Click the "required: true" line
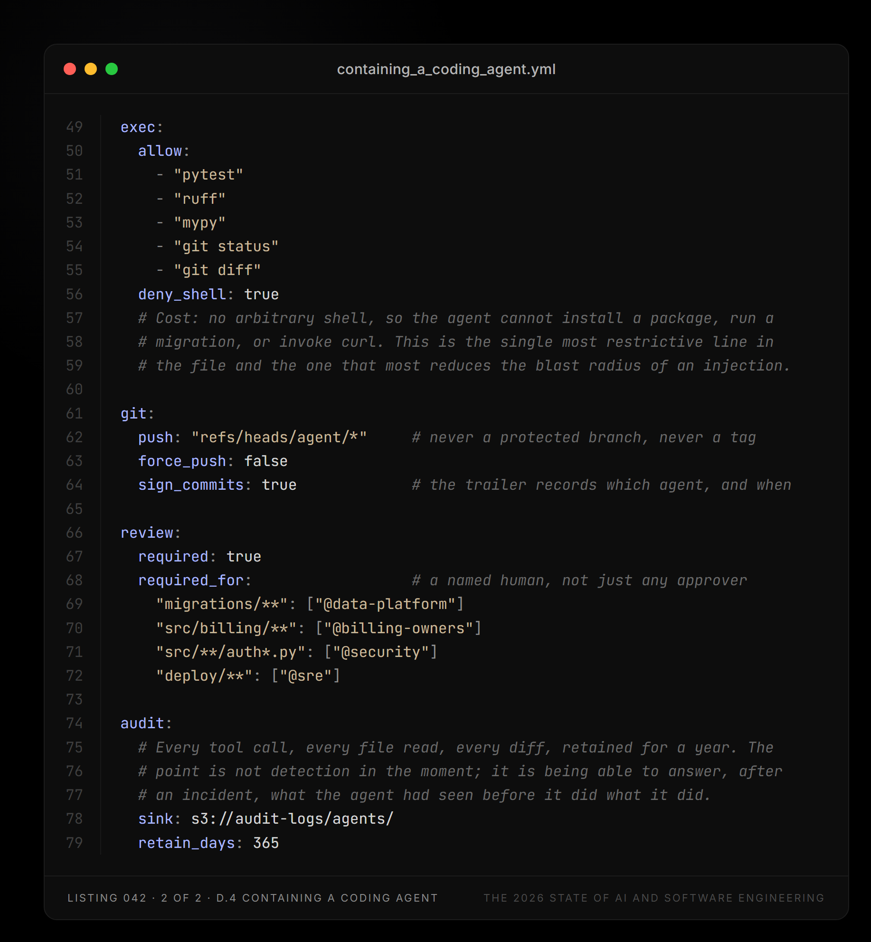Image resolution: width=871 pixels, height=942 pixels. tap(199, 557)
